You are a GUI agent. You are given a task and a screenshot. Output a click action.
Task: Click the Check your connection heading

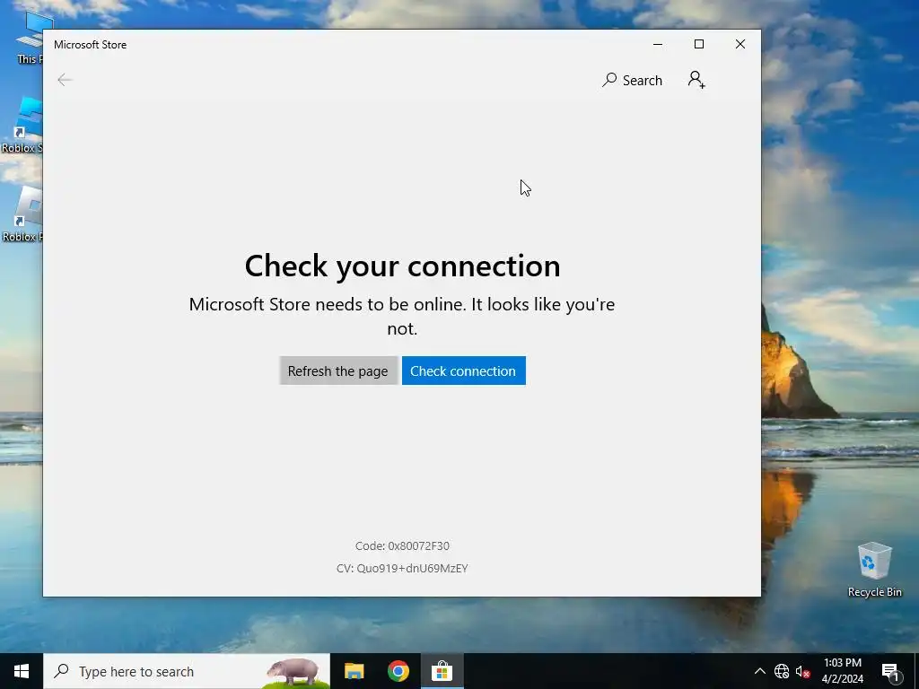[403, 266]
